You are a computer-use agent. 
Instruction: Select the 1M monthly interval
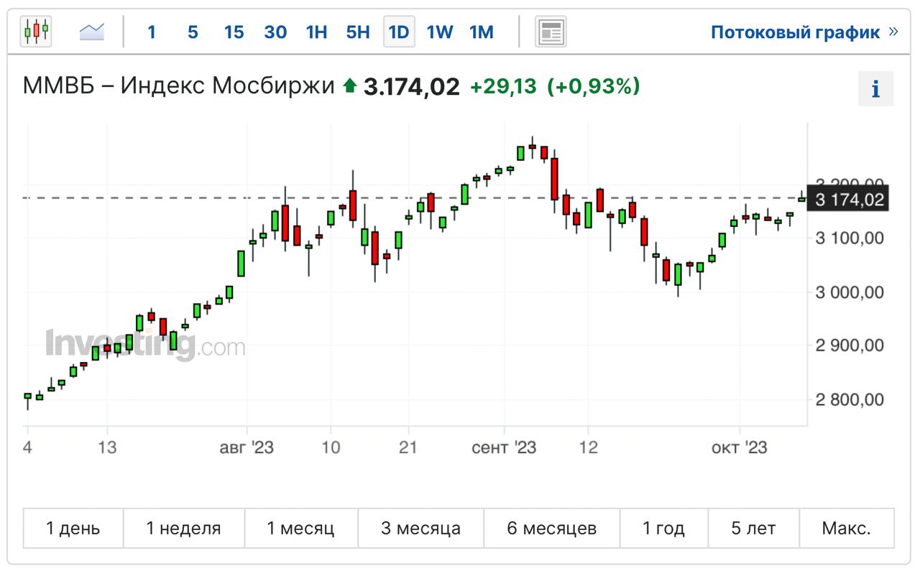pos(482,32)
